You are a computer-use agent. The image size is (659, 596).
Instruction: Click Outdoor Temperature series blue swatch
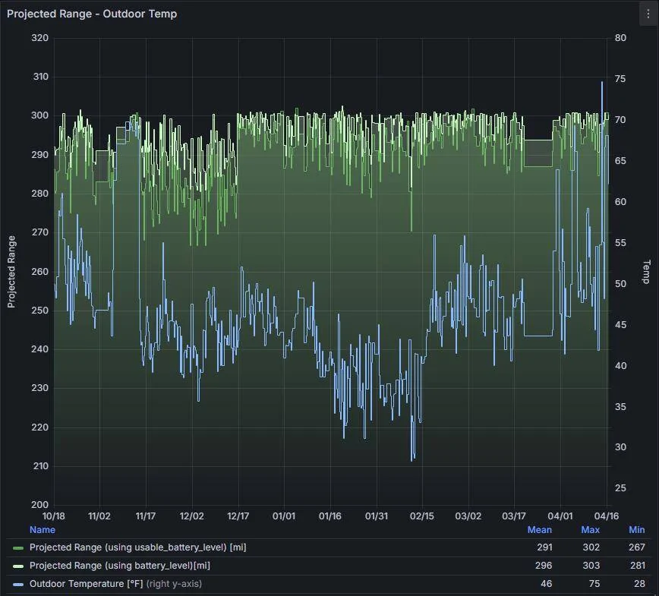(18, 584)
